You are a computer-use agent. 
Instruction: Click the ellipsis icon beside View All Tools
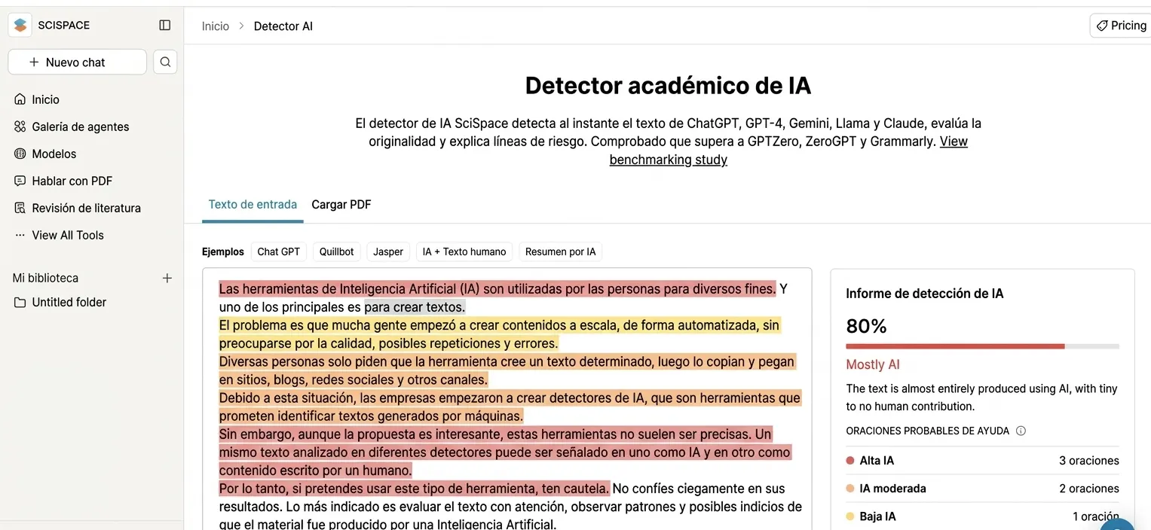pos(20,235)
